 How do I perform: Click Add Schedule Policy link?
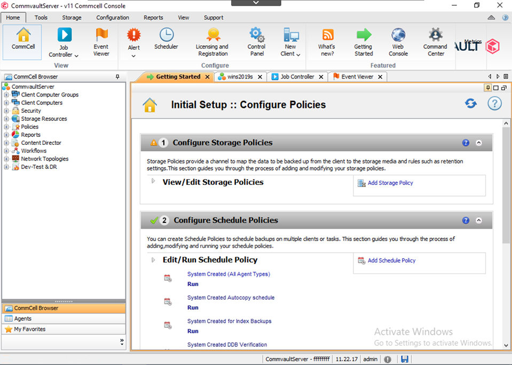click(391, 260)
